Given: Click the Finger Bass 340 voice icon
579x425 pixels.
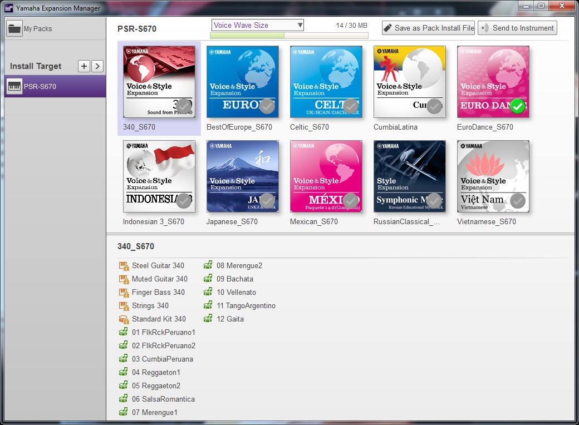Looking at the screenshot, I should click(x=124, y=292).
